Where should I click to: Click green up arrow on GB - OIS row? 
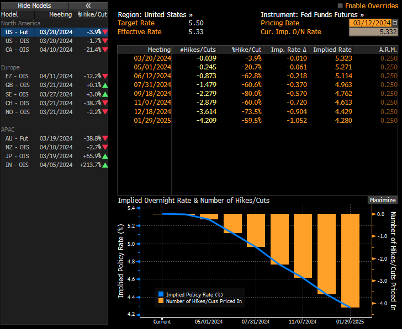coord(105,85)
